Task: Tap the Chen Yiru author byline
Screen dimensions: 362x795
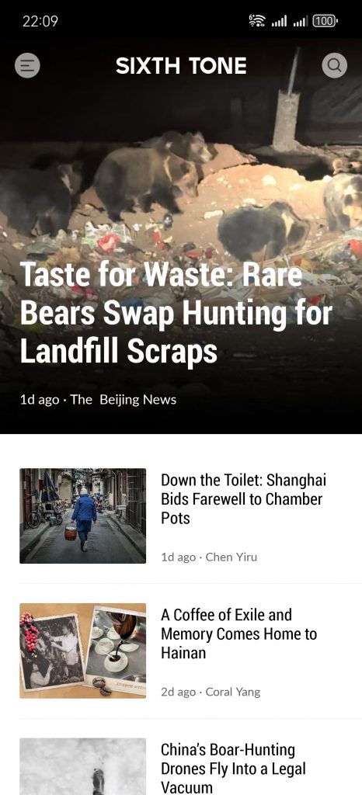Action: coord(231,557)
